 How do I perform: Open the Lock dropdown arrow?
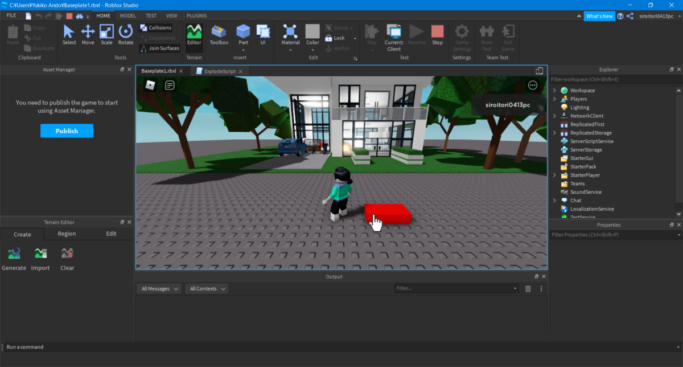355,38
